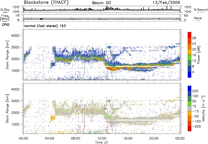
Task: Click the date "13/Feb/2009"
Action: click(166, 2)
